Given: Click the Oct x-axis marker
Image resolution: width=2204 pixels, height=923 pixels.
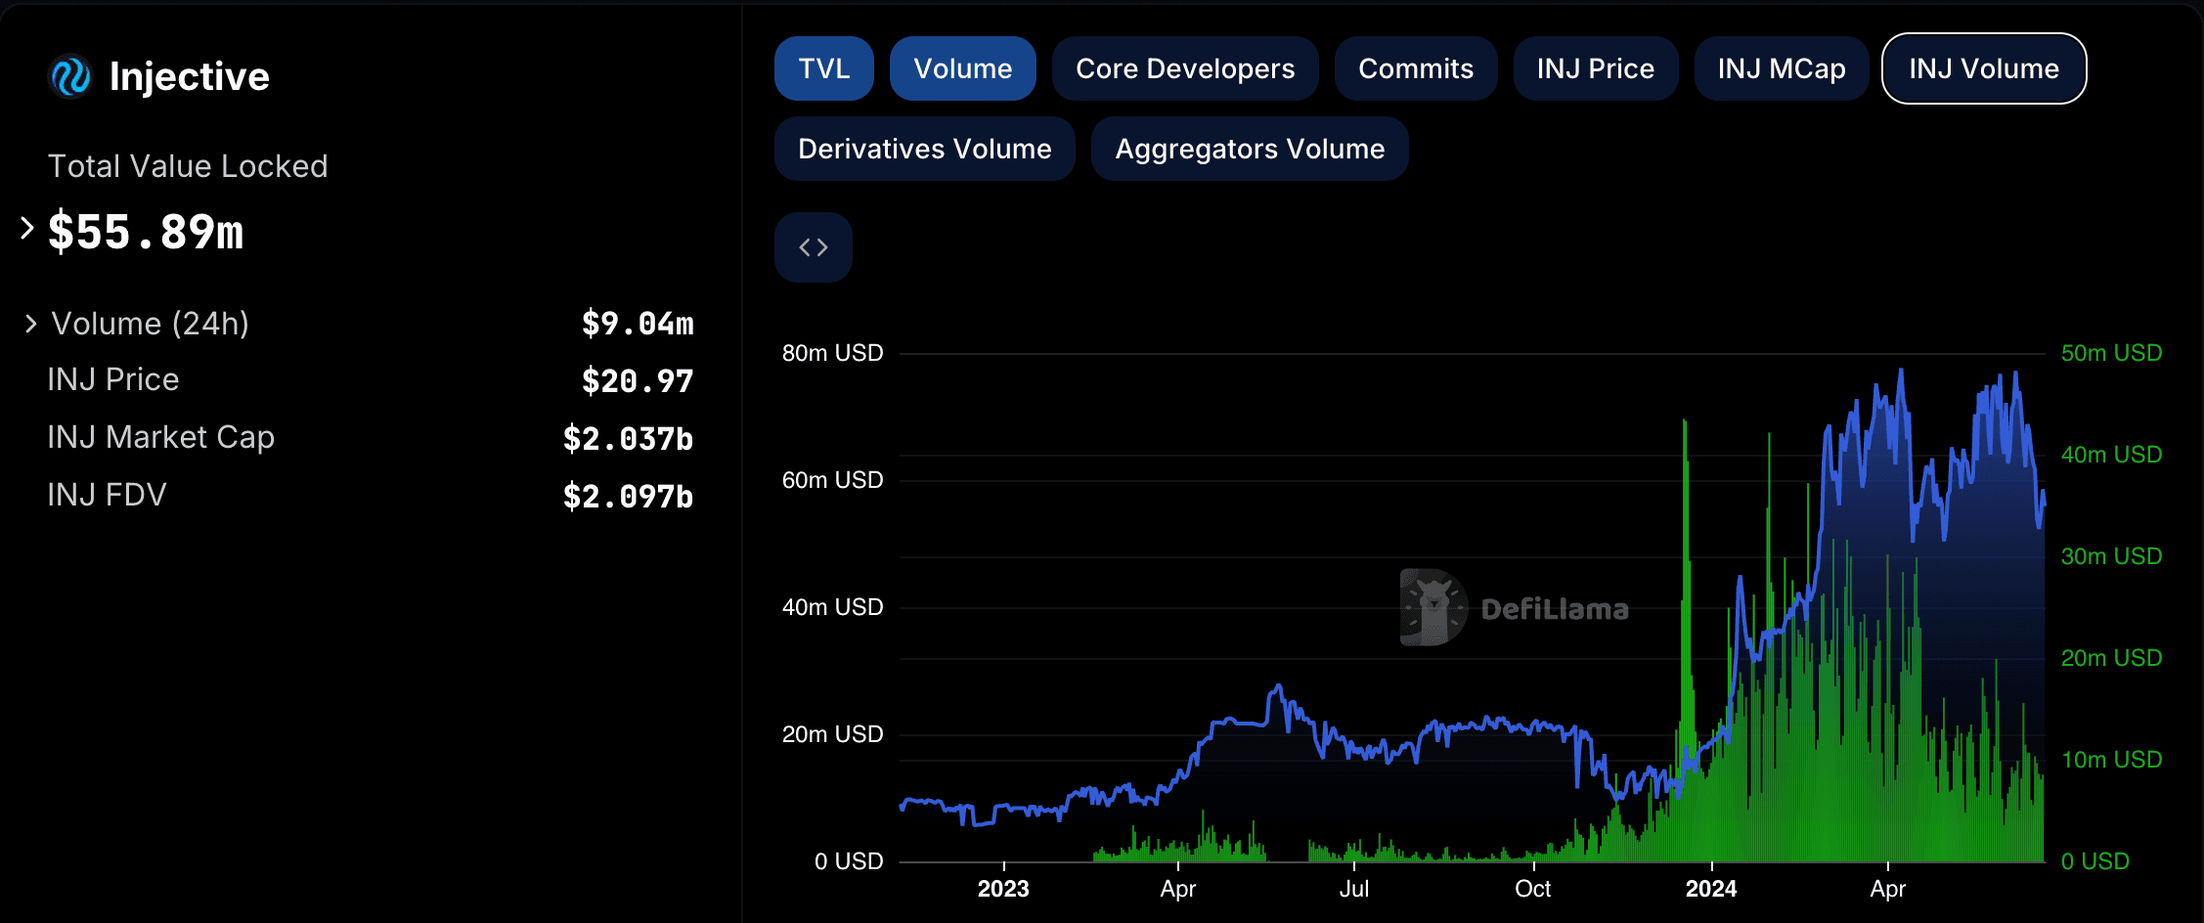Looking at the screenshot, I should pyautogui.click(x=1533, y=889).
